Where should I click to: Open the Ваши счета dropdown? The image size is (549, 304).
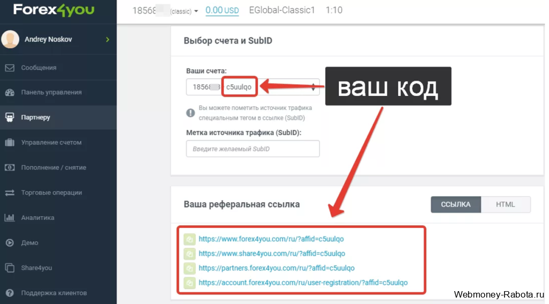[253, 87]
